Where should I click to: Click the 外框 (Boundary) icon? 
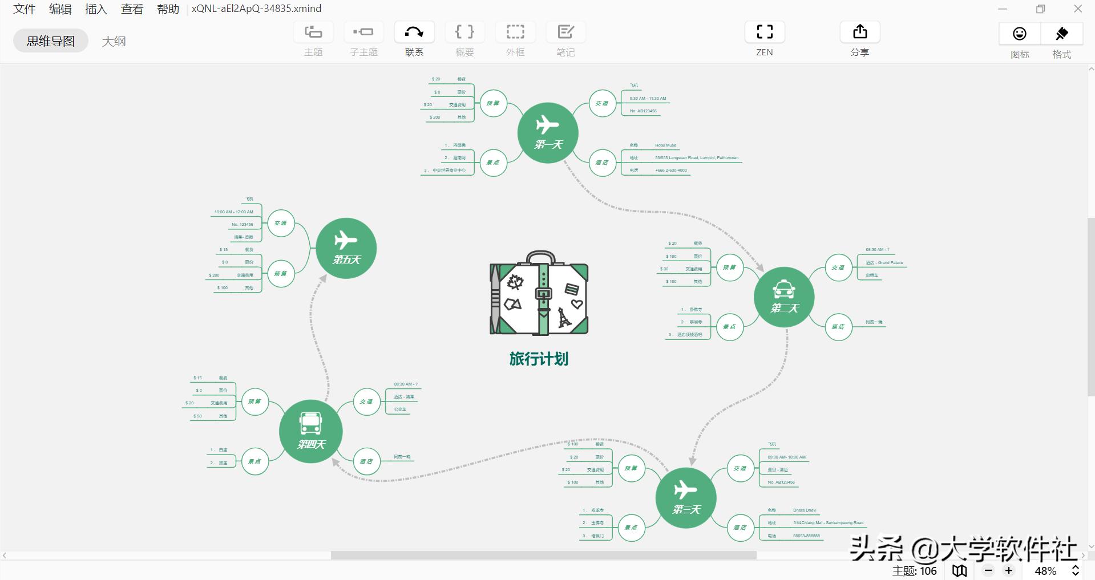[x=514, y=32]
